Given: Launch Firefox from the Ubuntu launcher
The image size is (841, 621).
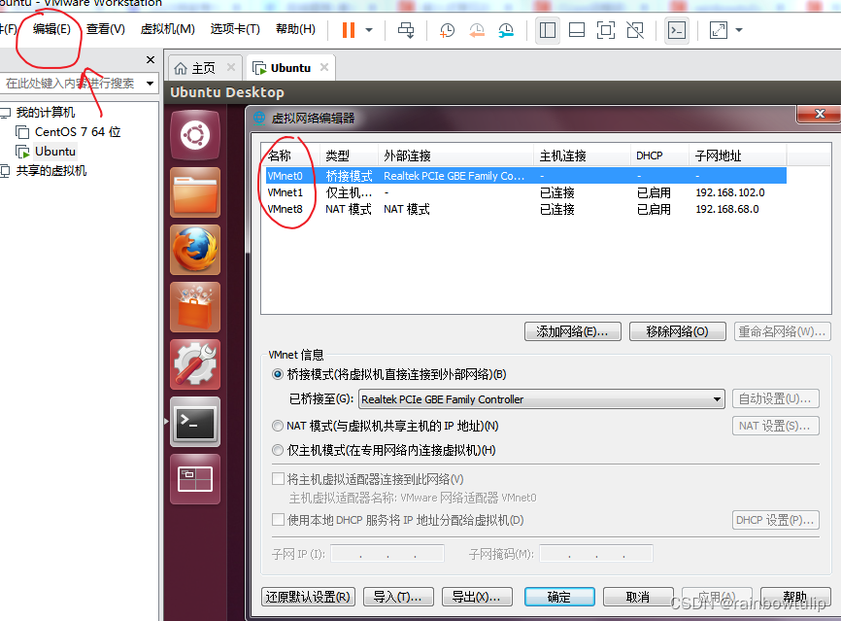Looking at the screenshot, I should [x=195, y=250].
